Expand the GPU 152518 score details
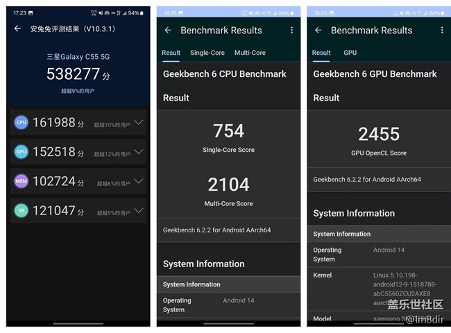This screenshot has width=451, height=333. click(x=139, y=152)
